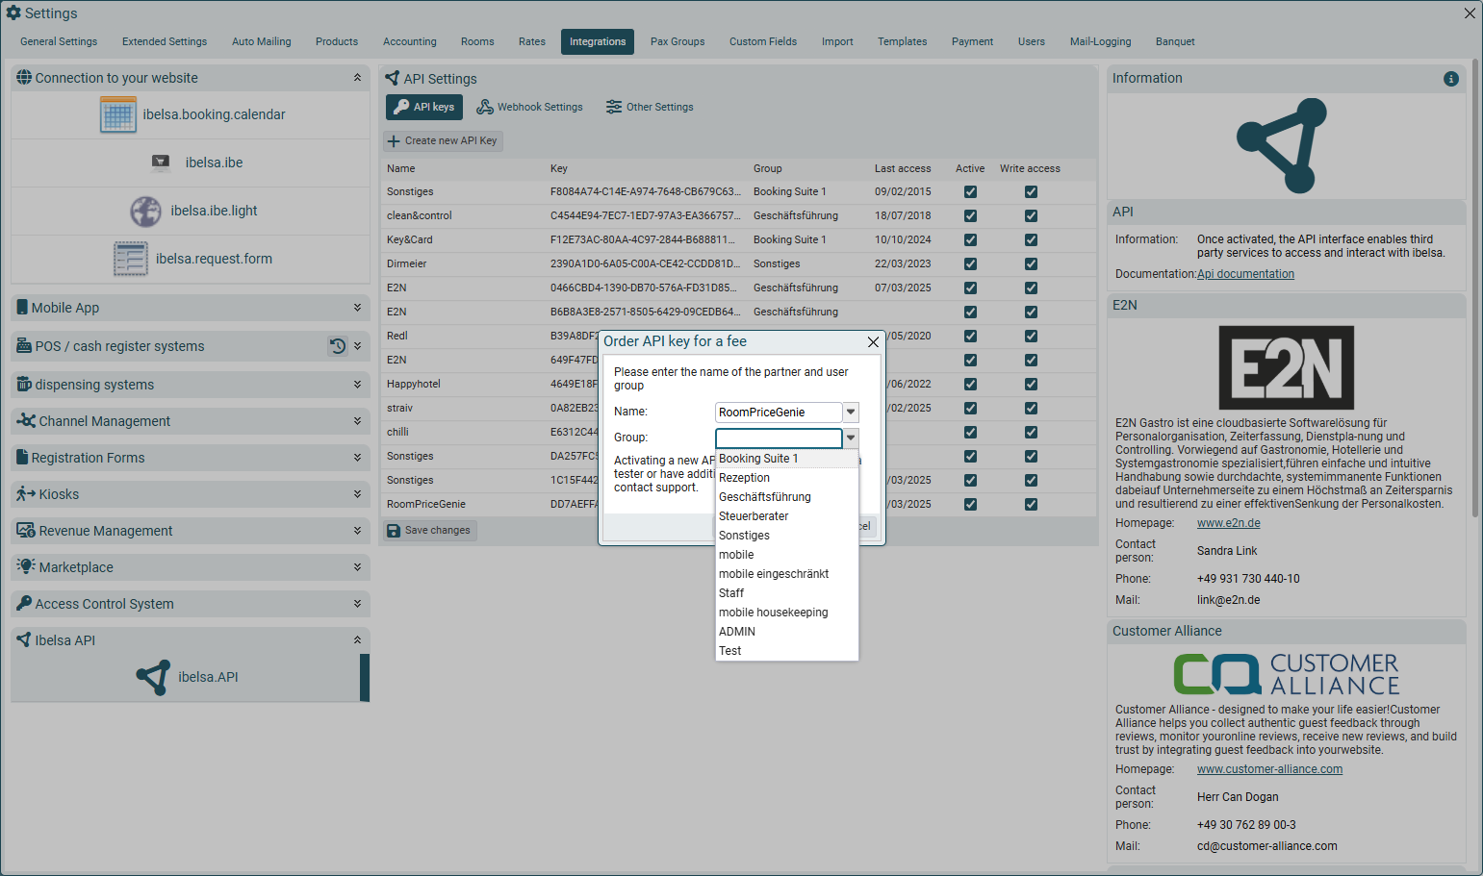Switch to the Pax Groups tab
The image size is (1483, 876).
point(678,42)
